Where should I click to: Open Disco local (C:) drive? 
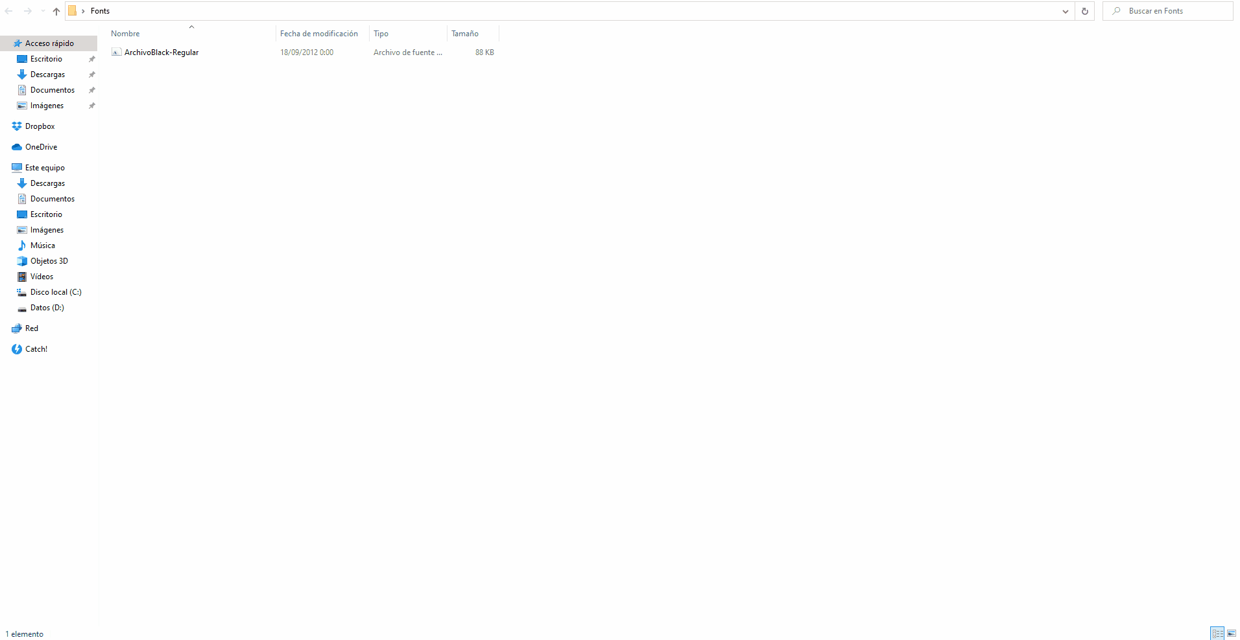[x=56, y=292]
